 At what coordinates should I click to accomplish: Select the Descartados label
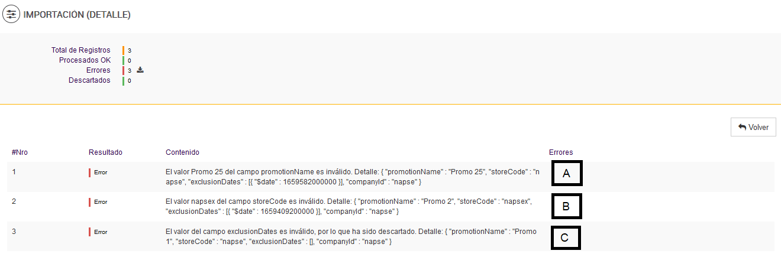coord(89,80)
